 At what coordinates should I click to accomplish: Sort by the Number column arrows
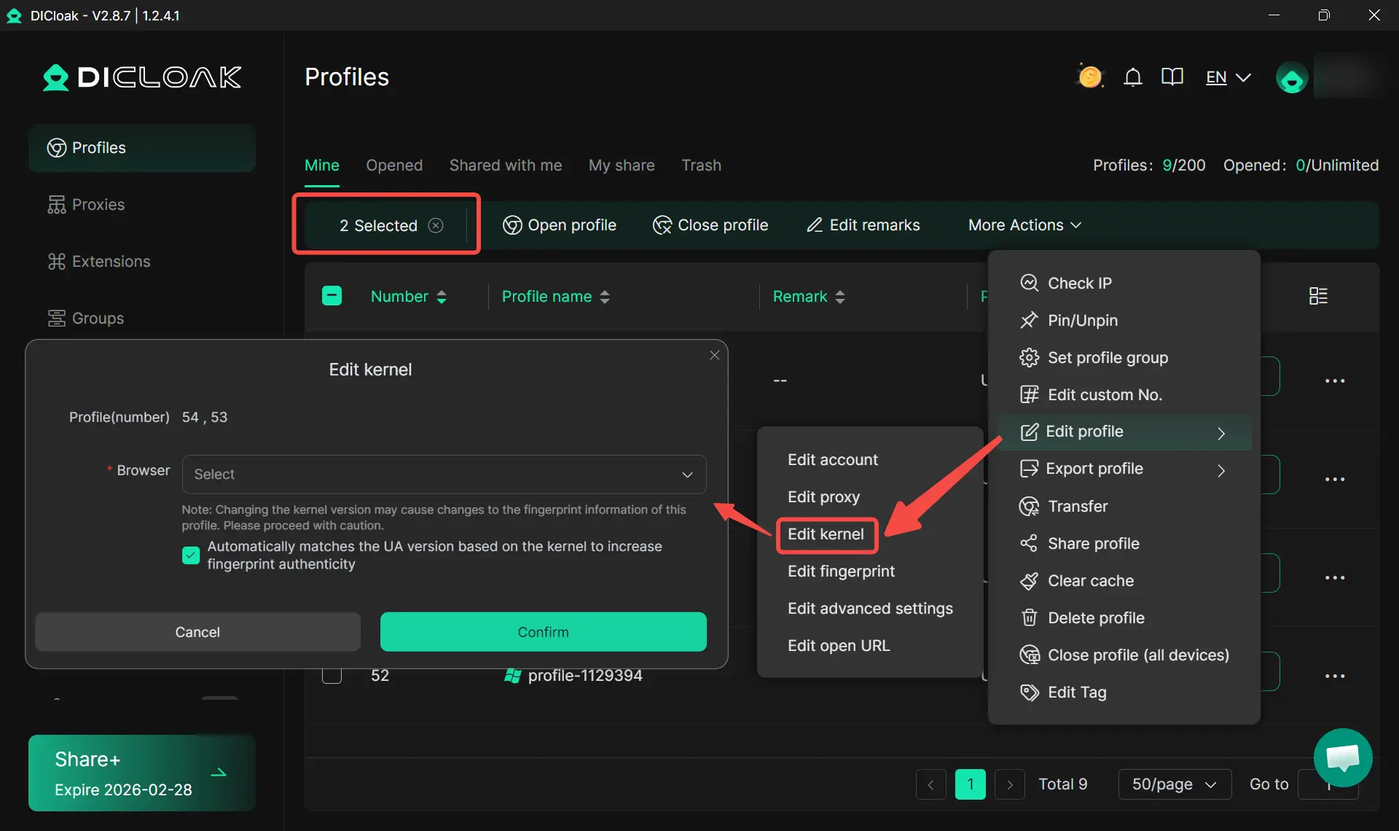pyautogui.click(x=442, y=297)
